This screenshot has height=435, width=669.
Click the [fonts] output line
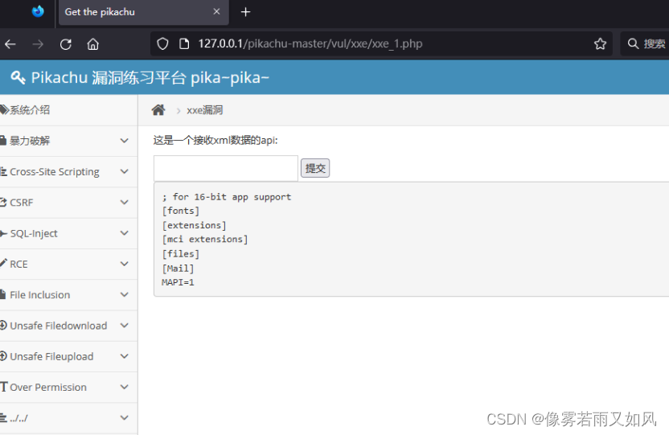180,211
